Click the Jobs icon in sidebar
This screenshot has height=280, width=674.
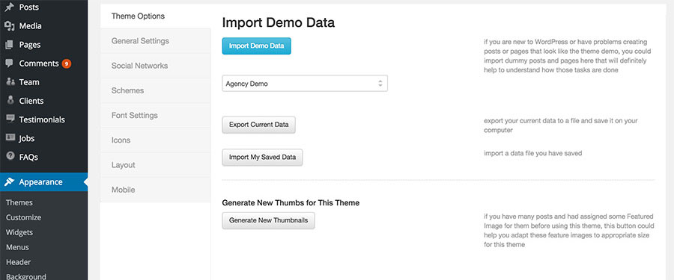[x=10, y=138]
